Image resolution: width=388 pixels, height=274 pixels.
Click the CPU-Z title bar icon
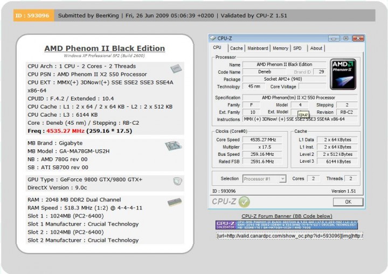[x=212, y=38]
